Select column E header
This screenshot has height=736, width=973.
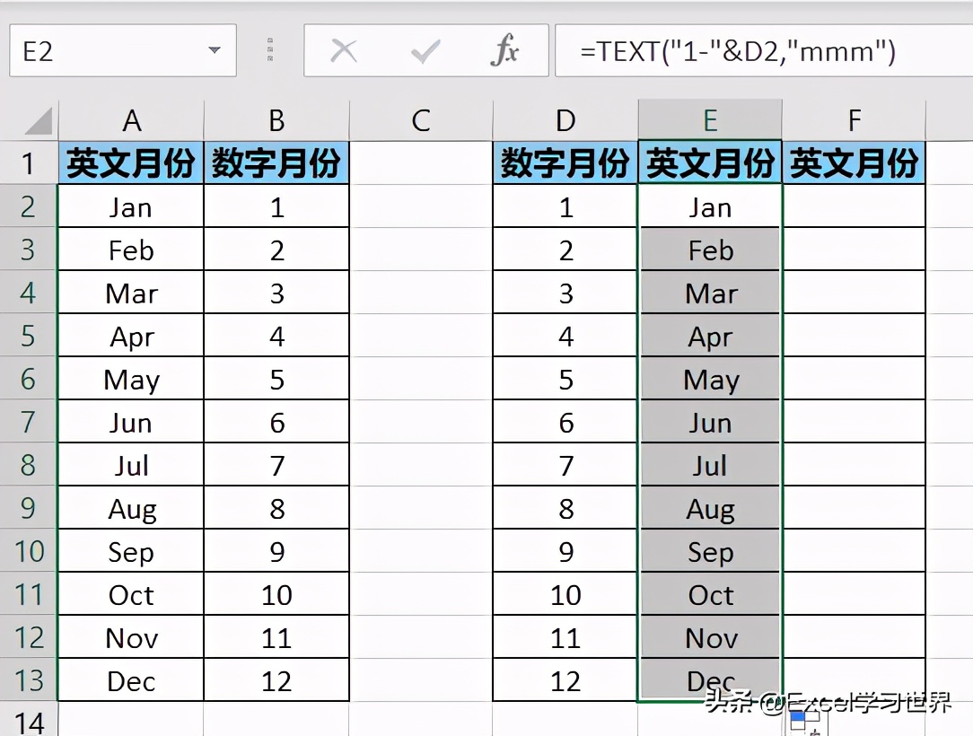pos(710,120)
